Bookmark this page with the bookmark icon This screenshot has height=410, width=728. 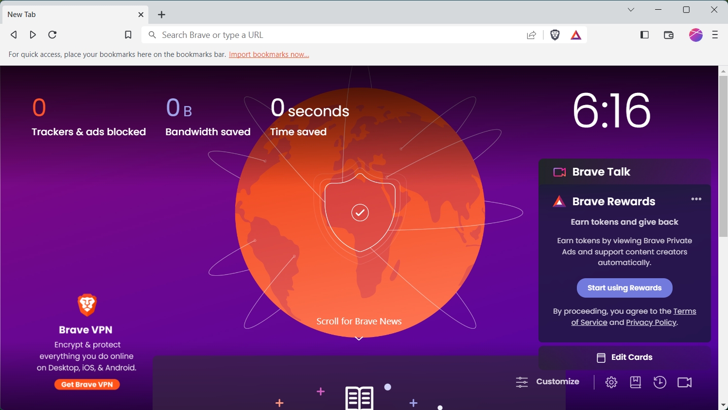128,35
